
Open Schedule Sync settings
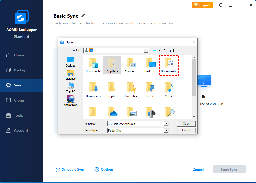(x=70, y=169)
